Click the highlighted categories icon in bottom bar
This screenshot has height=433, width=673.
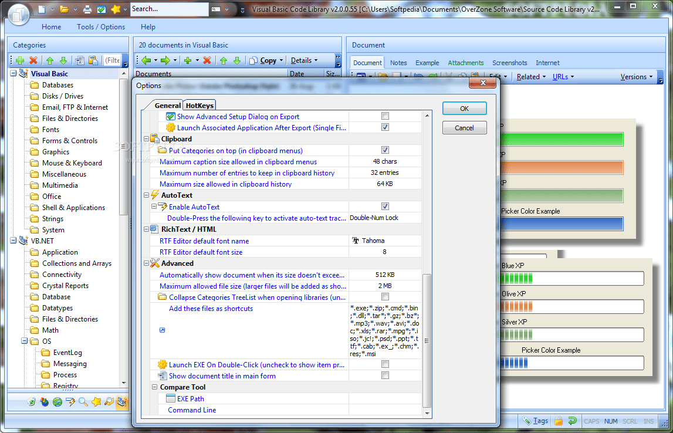122,402
